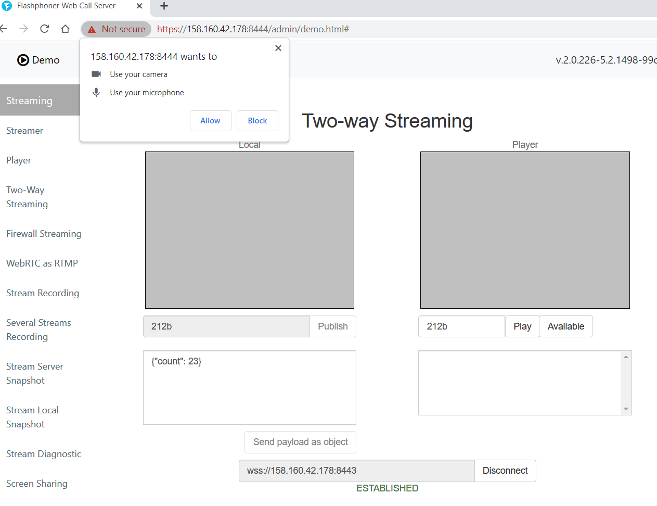The image size is (657, 506).
Task: Click the forward navigation arrow
Action: pos(24,29)
